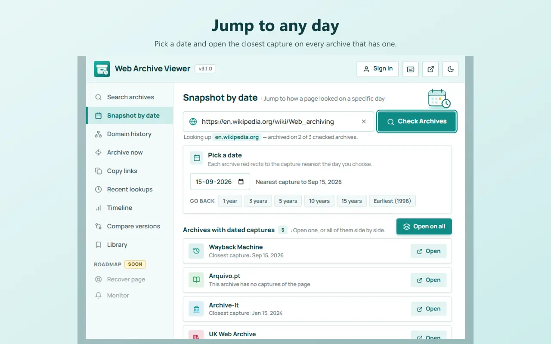Open the Arquivo.pt archive
This screenshot has width=551, height=344.
click(x=428, y=280)
